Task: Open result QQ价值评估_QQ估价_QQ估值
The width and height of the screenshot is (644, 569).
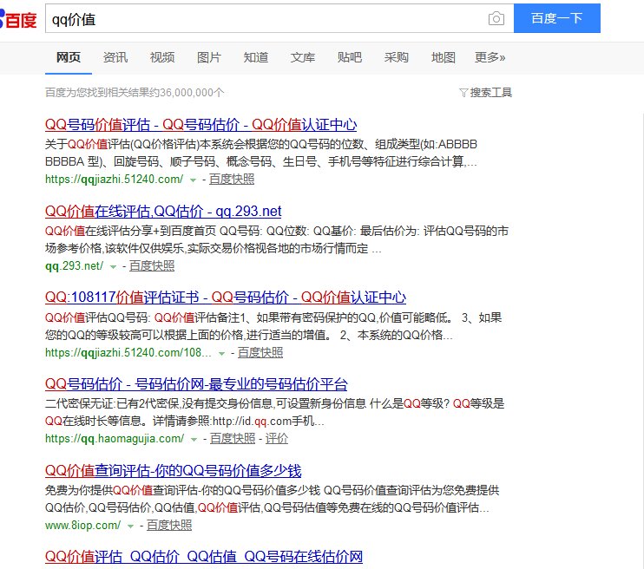Action: pyautogui.click(x=204, y=557)
